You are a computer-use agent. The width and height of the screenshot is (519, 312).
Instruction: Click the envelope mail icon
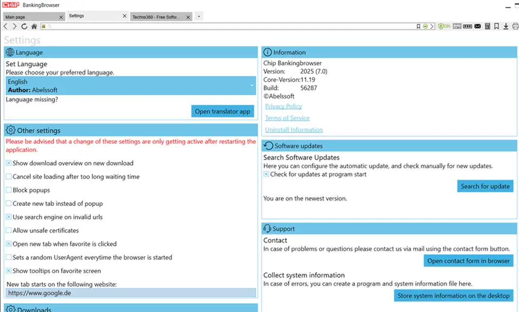coord(478,26)
